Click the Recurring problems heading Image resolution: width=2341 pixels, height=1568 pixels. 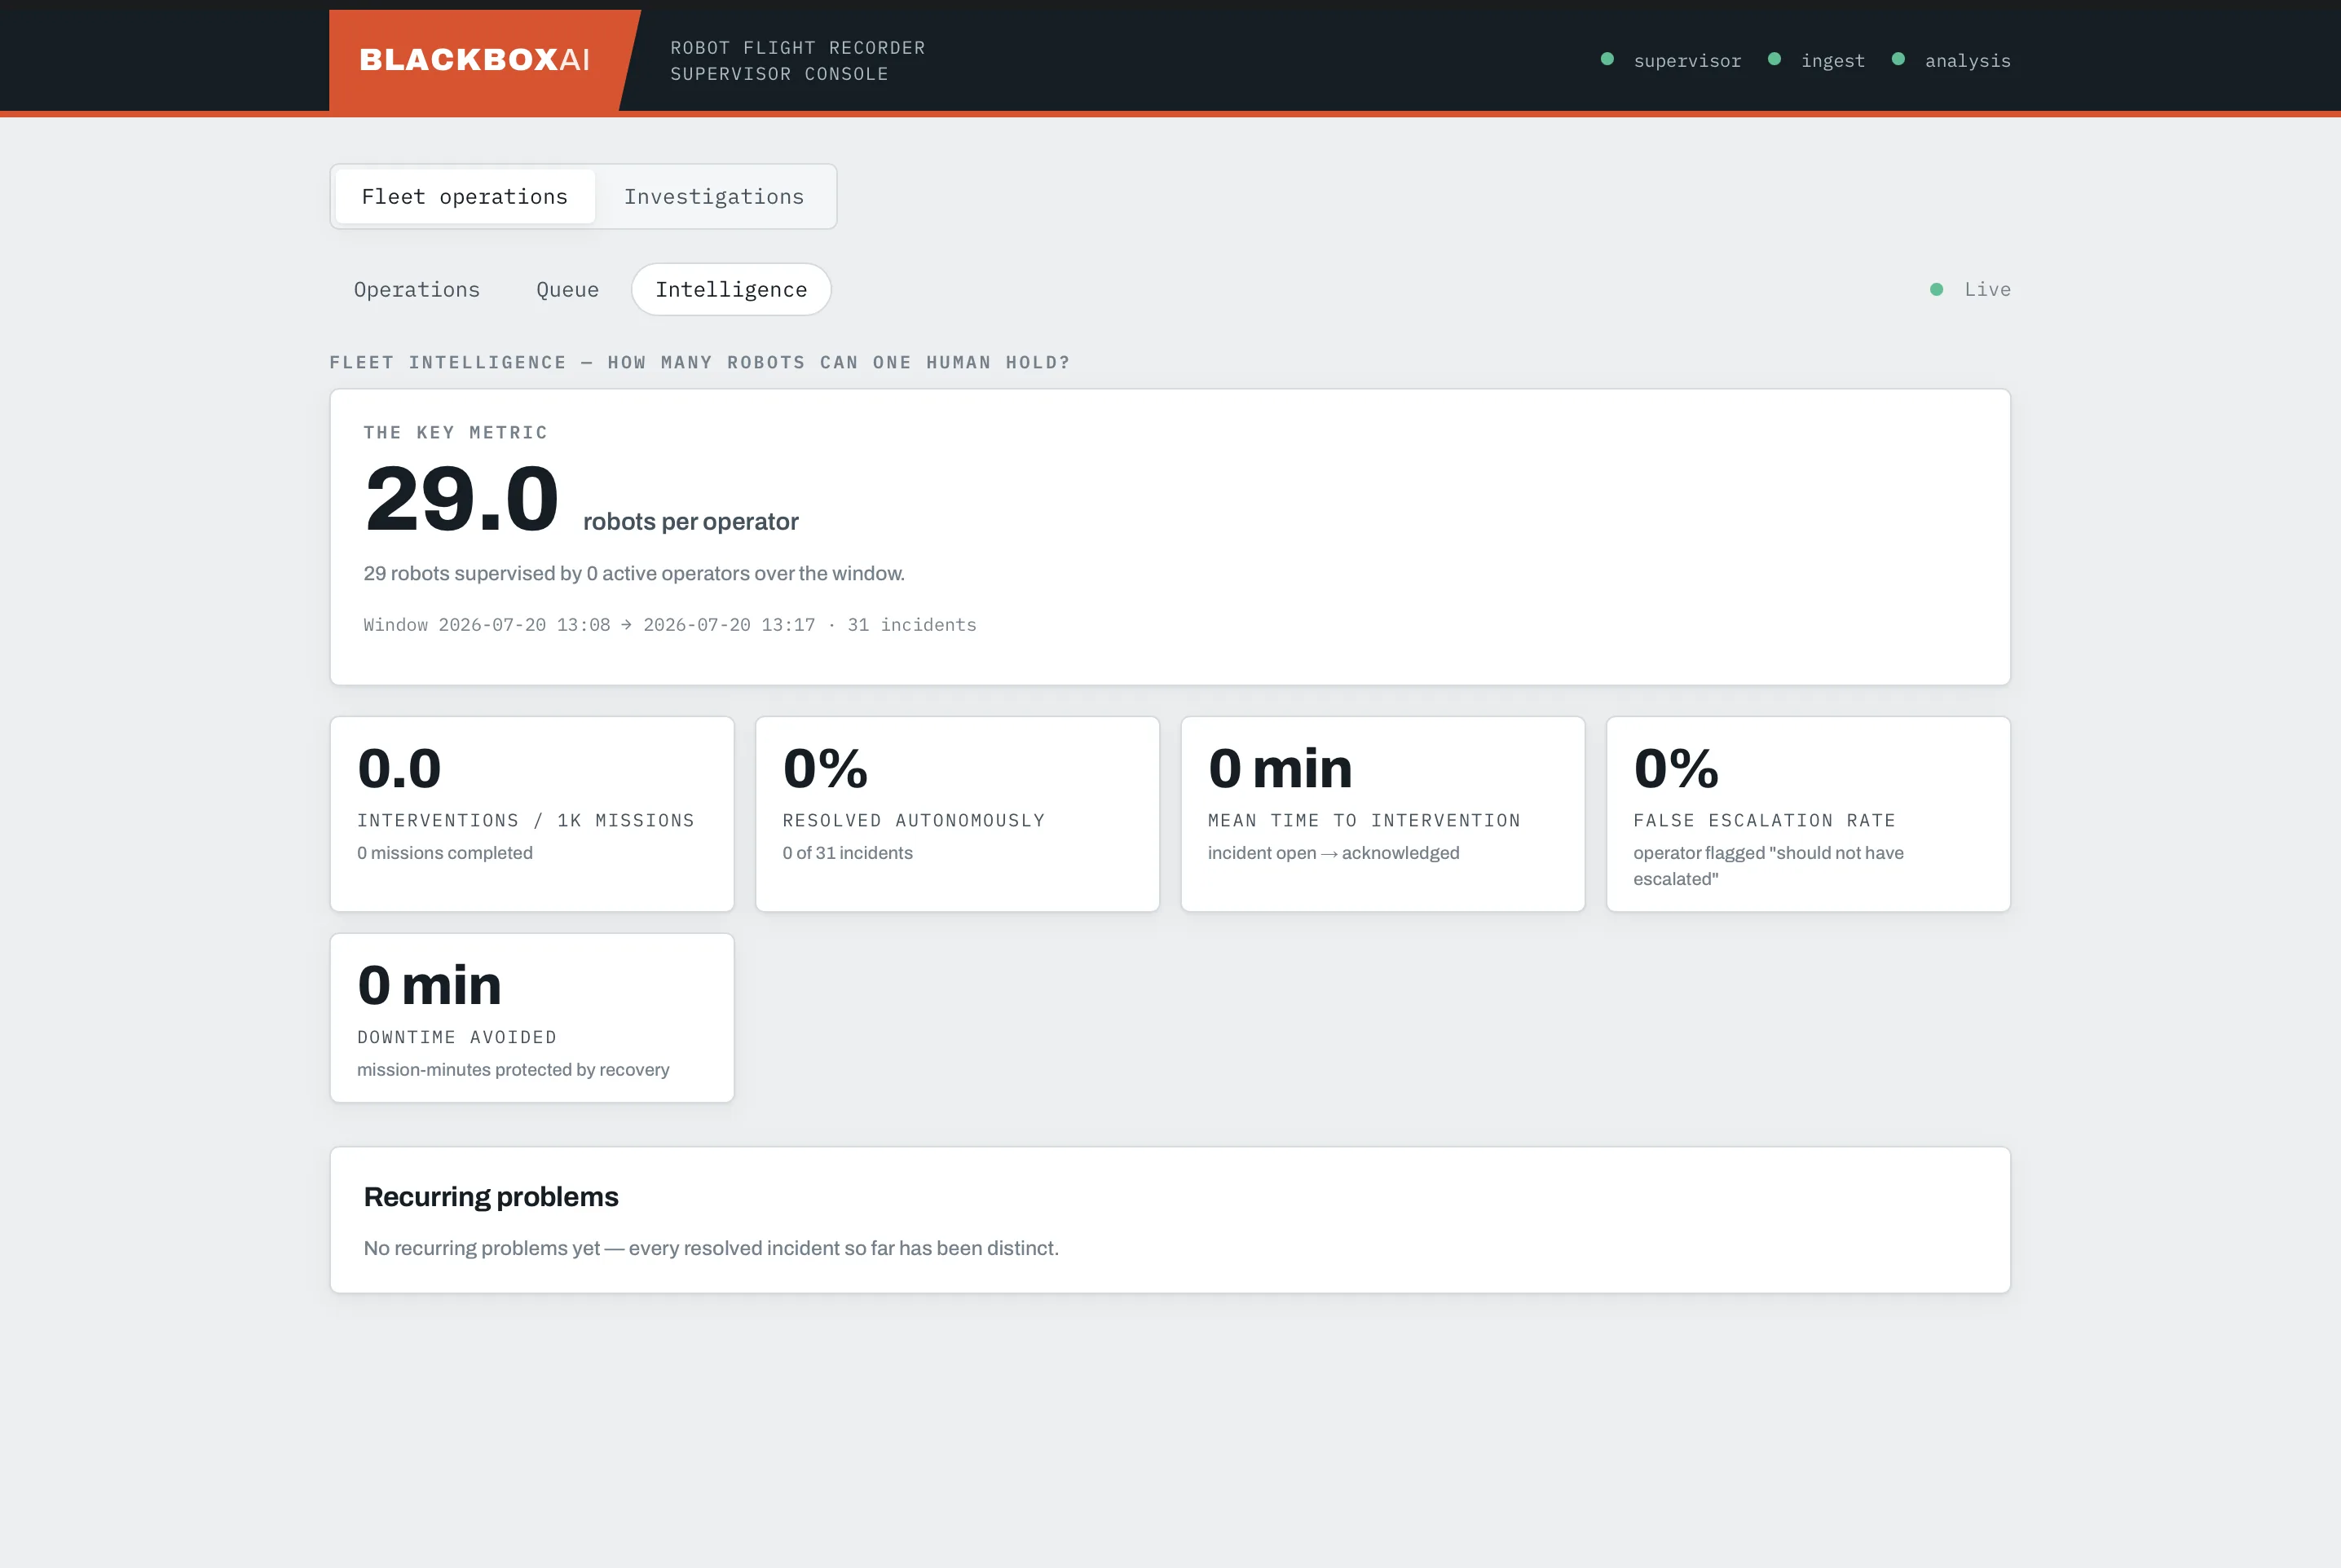click(491, 1197)
